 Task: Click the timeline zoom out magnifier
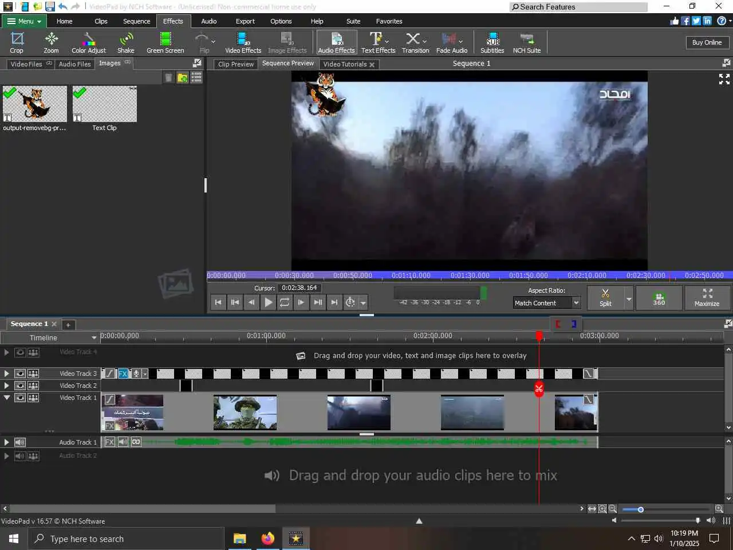(613, 509)
